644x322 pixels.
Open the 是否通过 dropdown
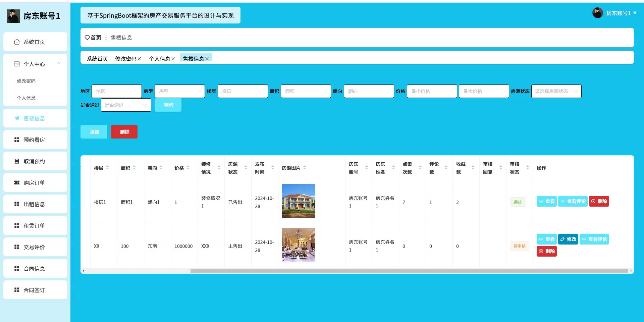point(126,105)
